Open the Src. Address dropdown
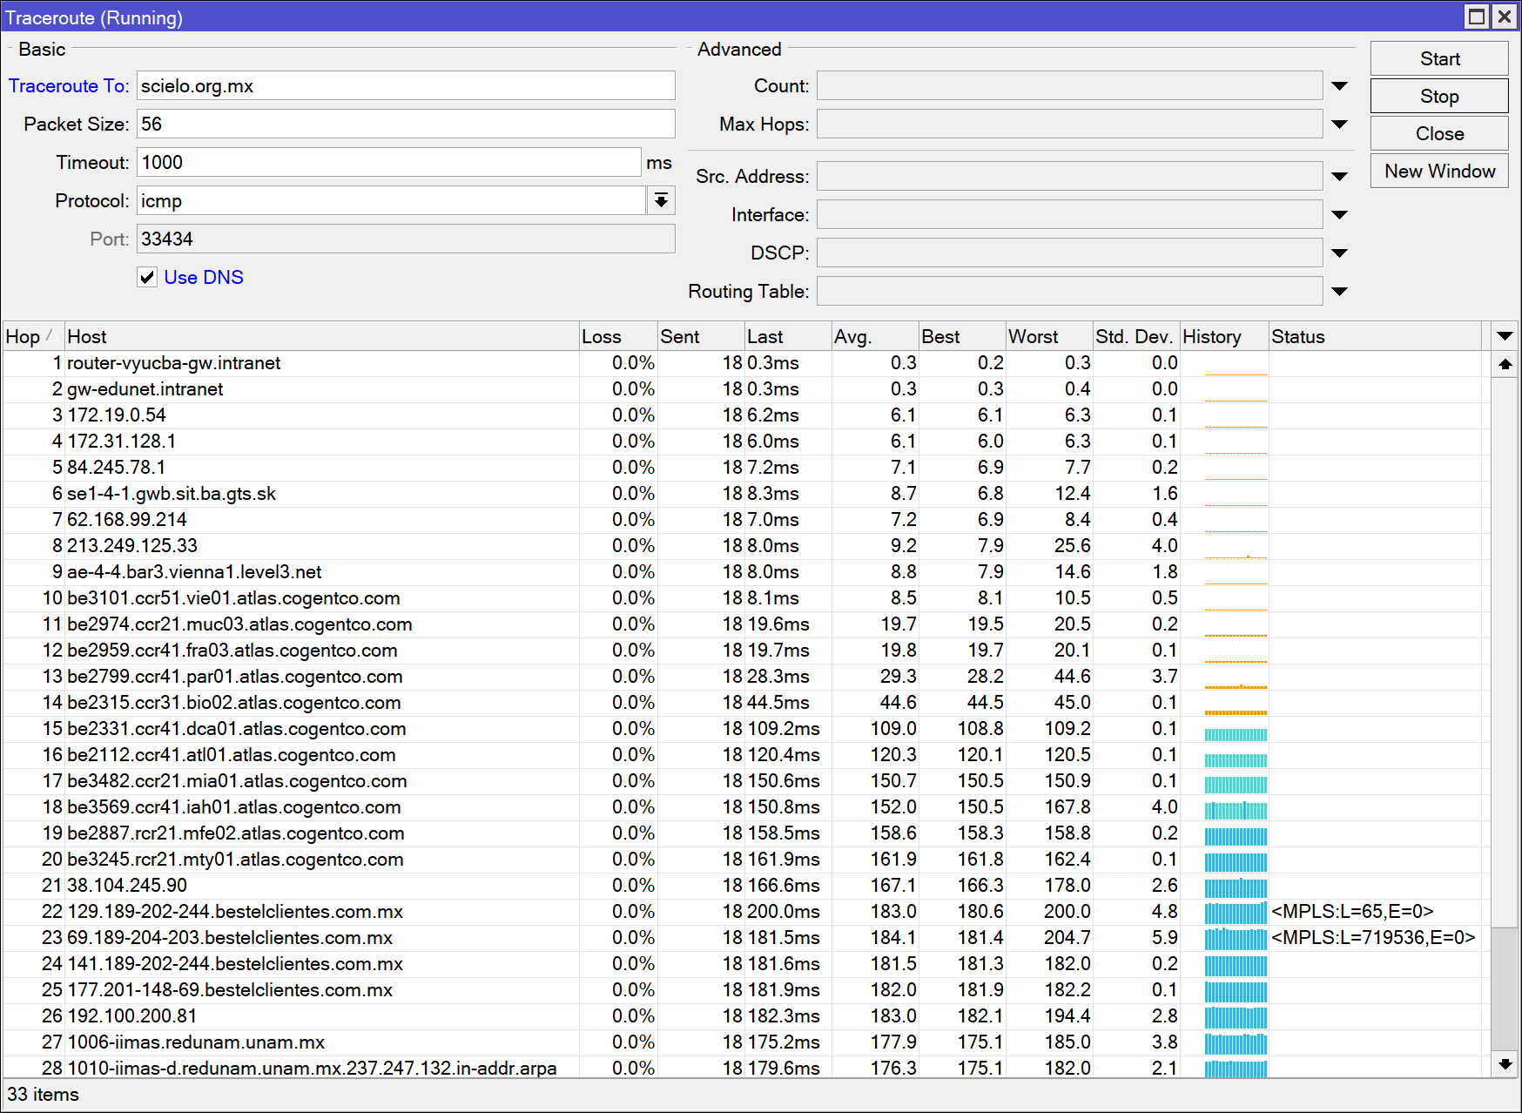The height and width of the screenshot is (1113, 1522). click(x=1339, y=176)
